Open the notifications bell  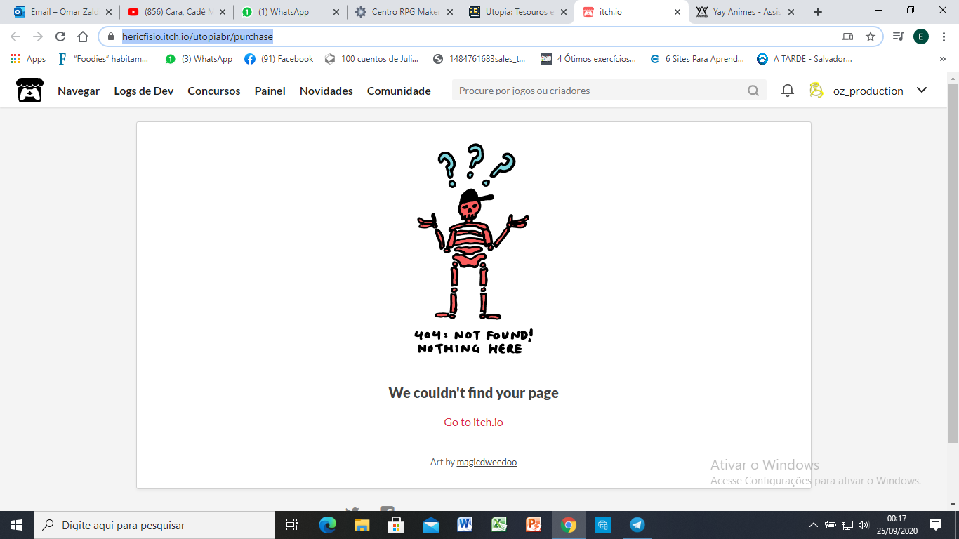tap(788, 91)
